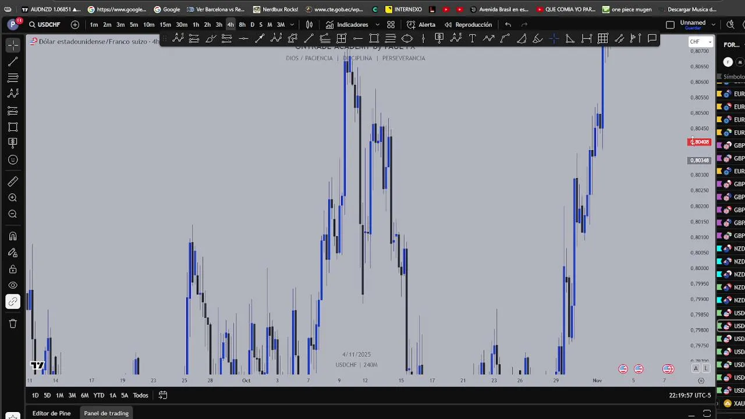Select the ruler measure tool
Image resolution: width=745 pixels, height=419 pixels.
point(13,182)
